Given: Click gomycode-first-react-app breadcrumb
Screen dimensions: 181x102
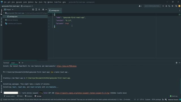Looking at the screenshot, I should click(x=10, y=6).
